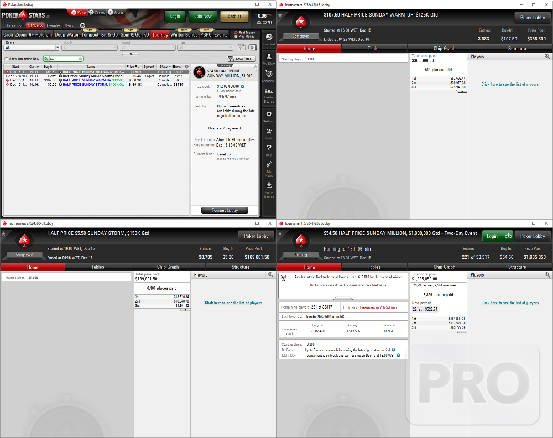Click Poker Lobby in Sunday Warm-Up window
The height and width of the screenshot is (438, 553).
tap(533, 18)
